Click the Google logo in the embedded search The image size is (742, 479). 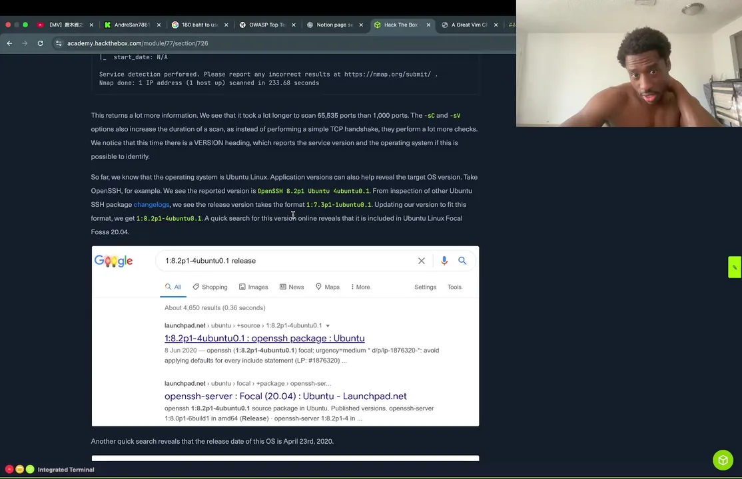coord(114,261)
